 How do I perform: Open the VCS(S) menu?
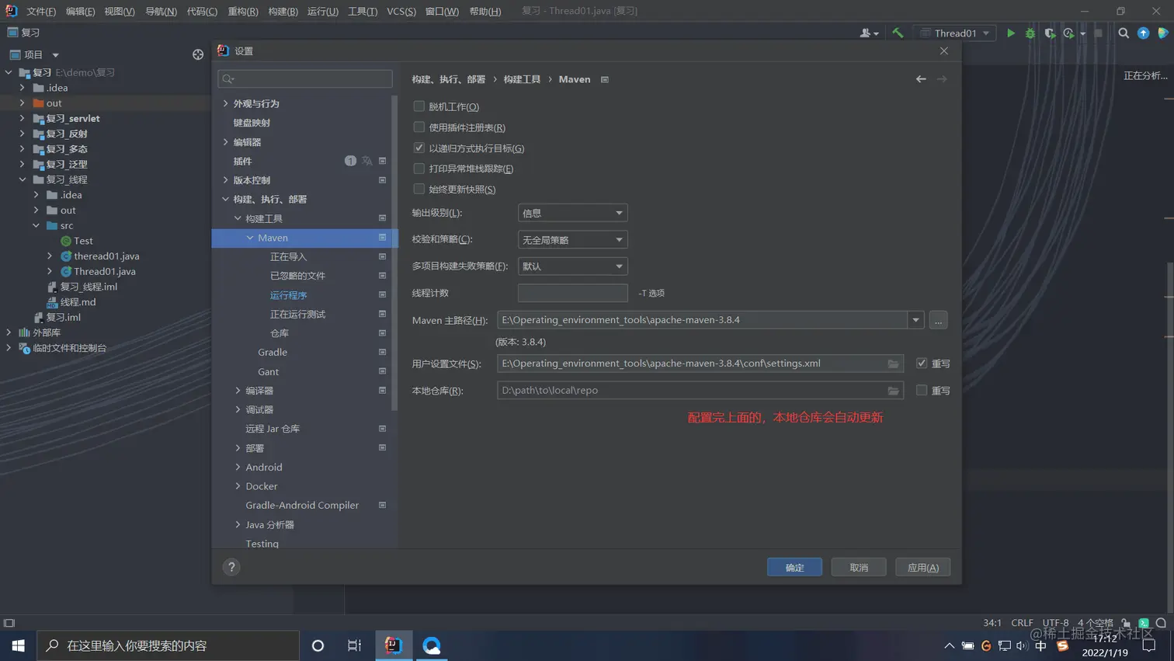(x=401, y=12)
